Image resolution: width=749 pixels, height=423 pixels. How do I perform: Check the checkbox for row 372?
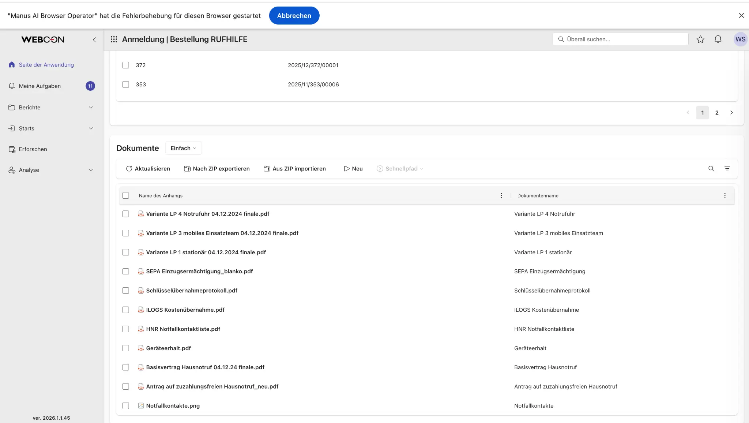click(126, 65)
